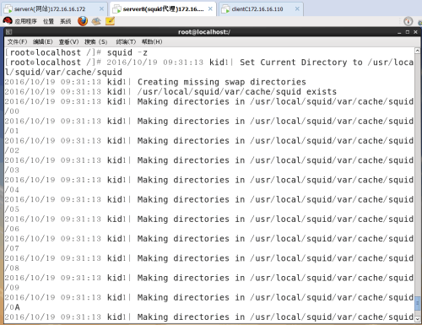Click 'Set Current Directory to' text

[x=301, y=62]
